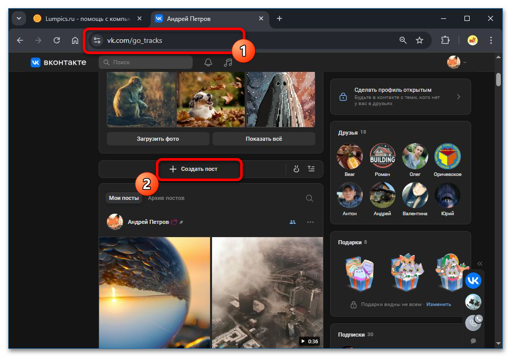Open site info icon in address bar

click(97, 40)
